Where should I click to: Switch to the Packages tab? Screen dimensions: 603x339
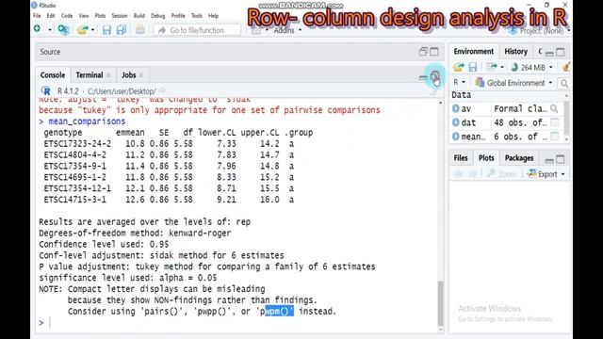[519, 158]
